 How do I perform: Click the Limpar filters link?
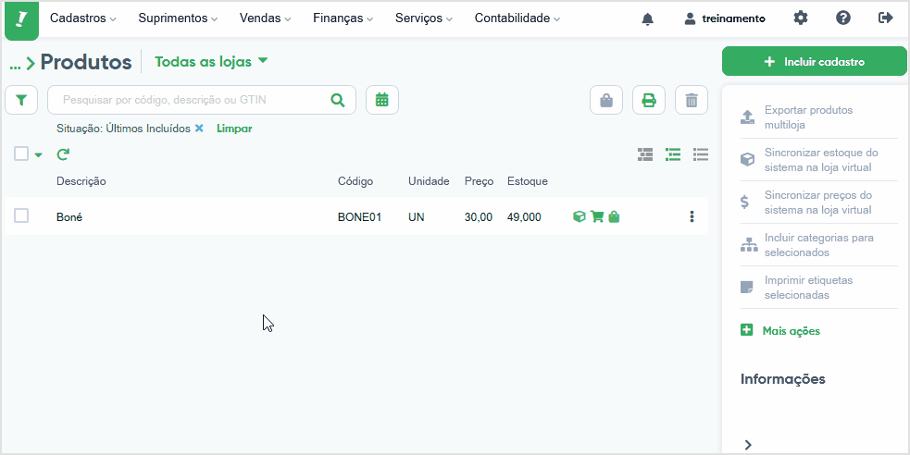point(234,129)
